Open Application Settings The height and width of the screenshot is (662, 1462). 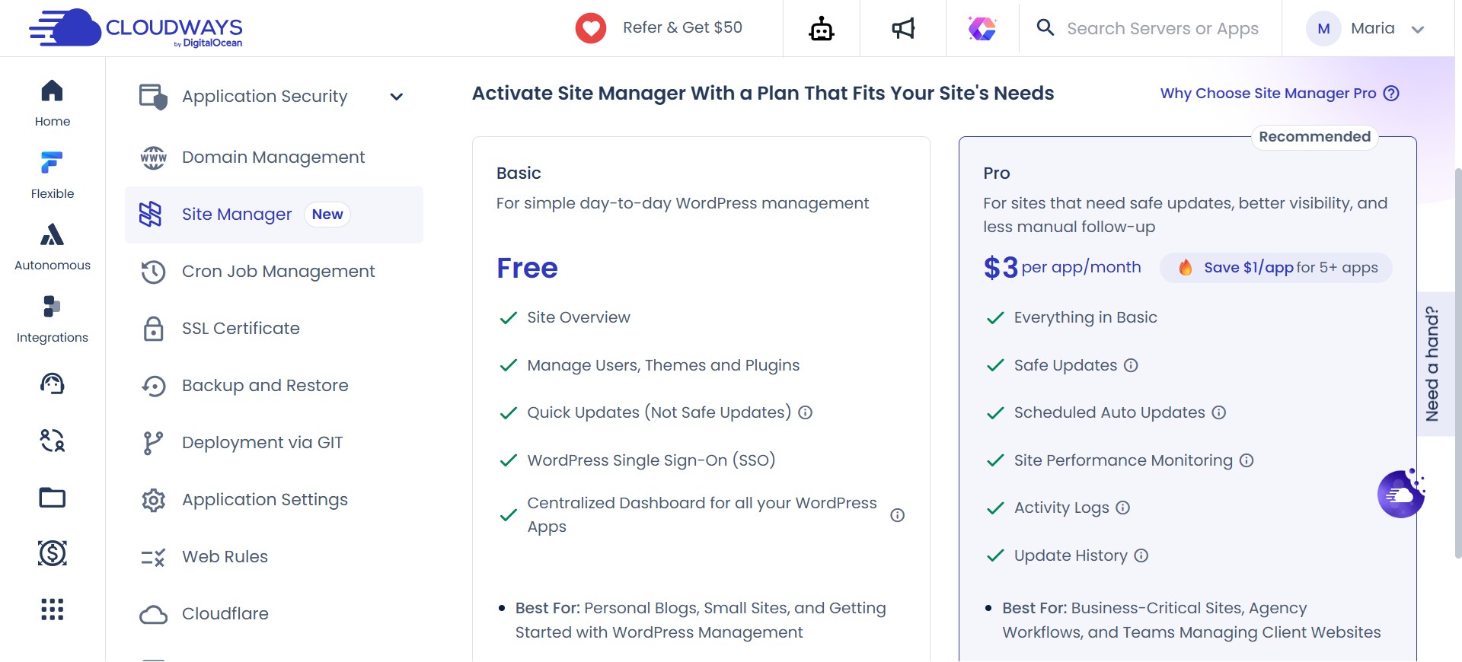pyautogui.click(x=274, y=500)
